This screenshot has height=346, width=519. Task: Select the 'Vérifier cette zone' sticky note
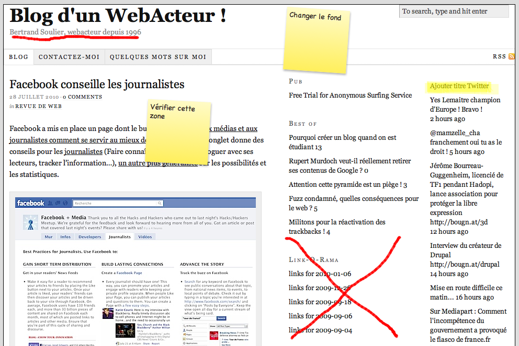coord(178,130)
